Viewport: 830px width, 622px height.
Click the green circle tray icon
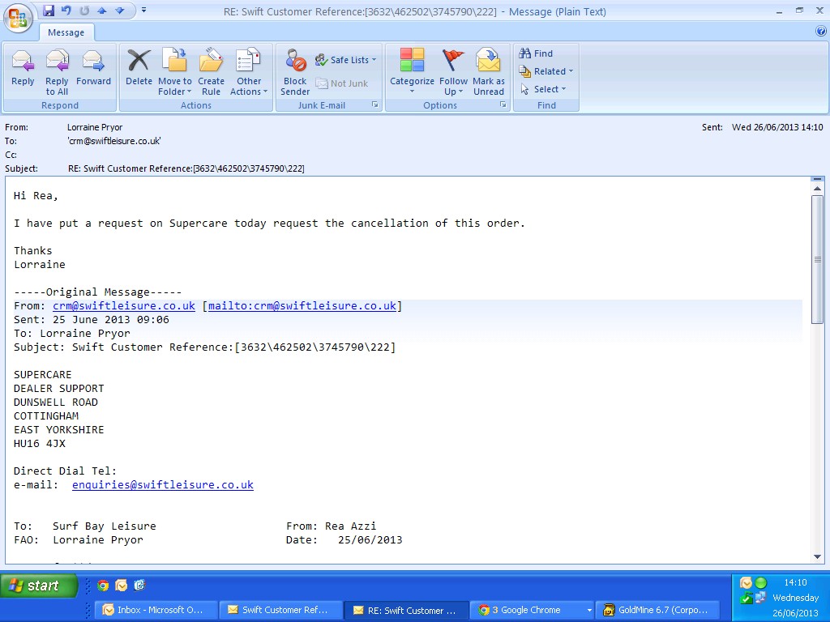coord(760,583)
